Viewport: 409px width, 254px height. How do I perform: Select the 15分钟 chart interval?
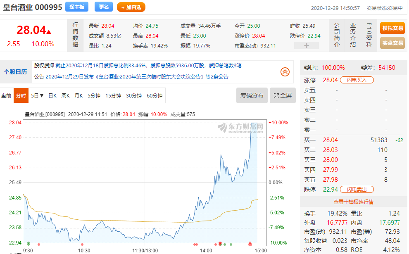113,96
